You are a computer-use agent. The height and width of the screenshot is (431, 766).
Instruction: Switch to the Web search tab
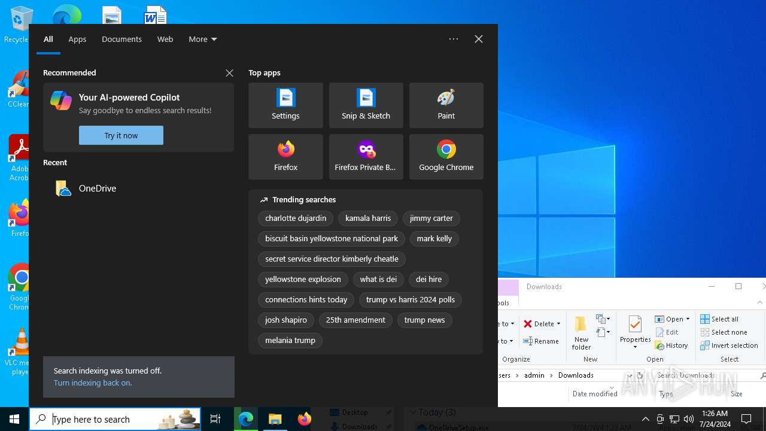point(165,39)
